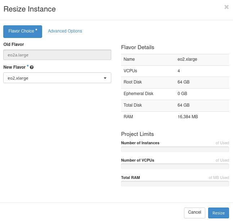Screen dimensions: 233x222
Task: Close the Resize Instance dialog with X
Action: click(226, 7)
